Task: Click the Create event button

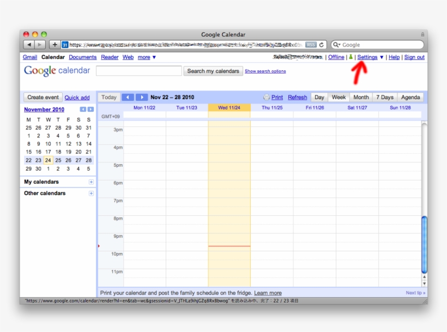Action: coord(43,97)
